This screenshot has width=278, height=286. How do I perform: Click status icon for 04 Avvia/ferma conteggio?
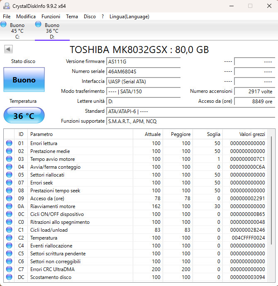click(x=9, y=167)
